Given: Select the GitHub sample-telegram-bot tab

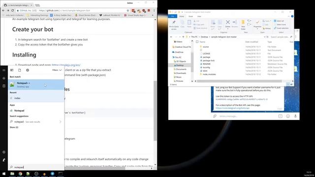Looking at the screenshot, I should (x=18, y=5).
